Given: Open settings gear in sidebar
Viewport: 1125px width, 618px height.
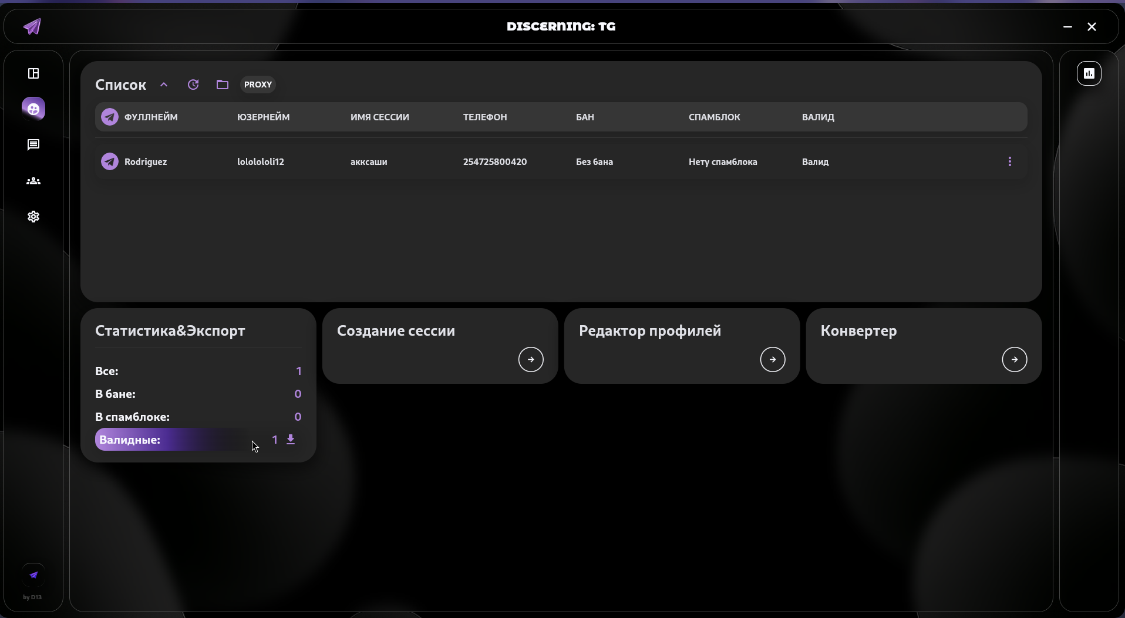Looking at the screenshot, I should pyautogui.click(x=33, y=217).
